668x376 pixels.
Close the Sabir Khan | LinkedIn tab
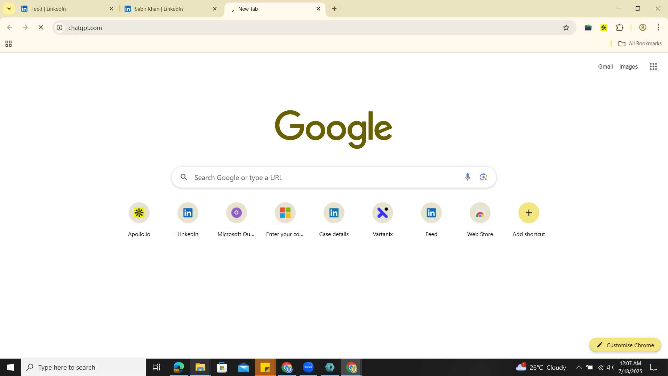click(x=215, y=9)
